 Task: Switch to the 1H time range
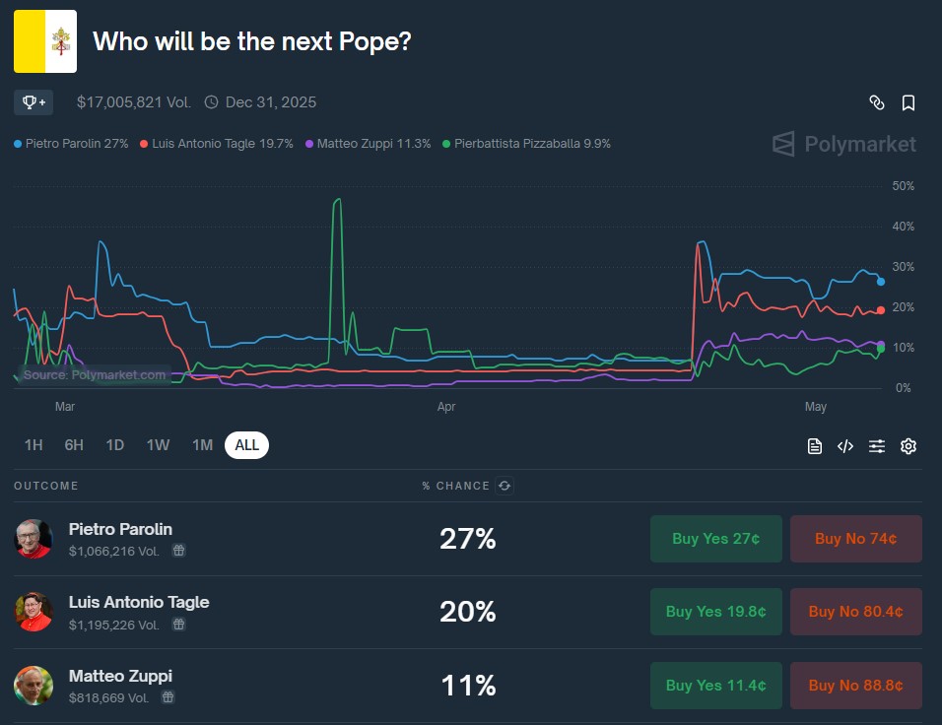point(34,445)
